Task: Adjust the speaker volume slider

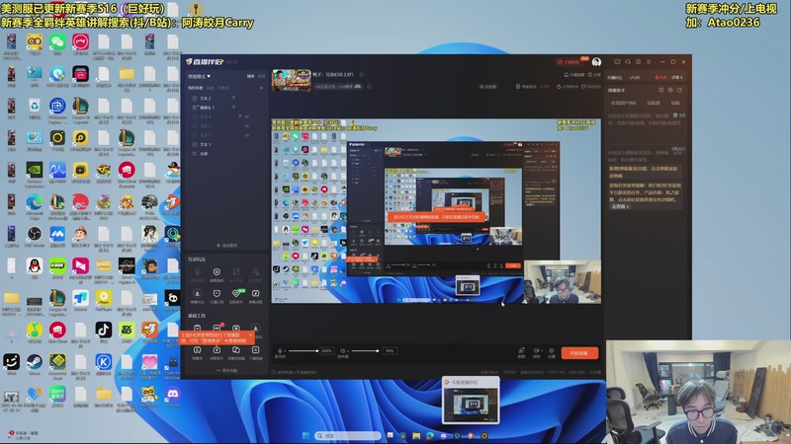Action: 365,351
